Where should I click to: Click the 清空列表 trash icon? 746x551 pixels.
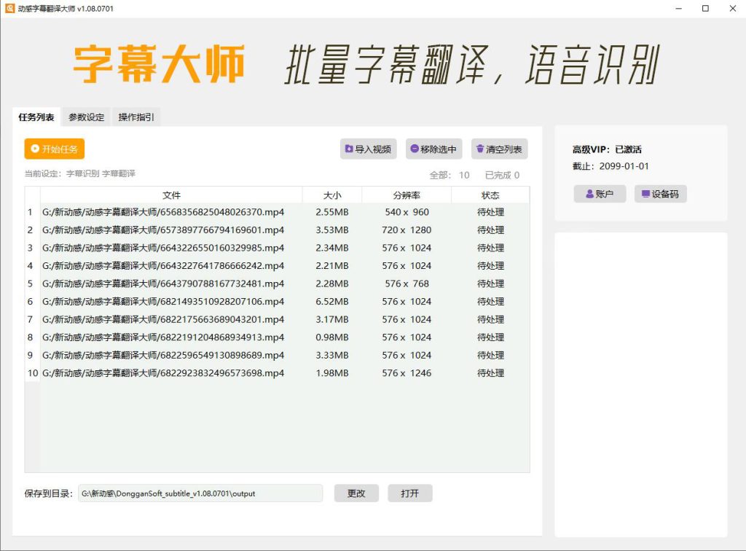click(480, 149)
